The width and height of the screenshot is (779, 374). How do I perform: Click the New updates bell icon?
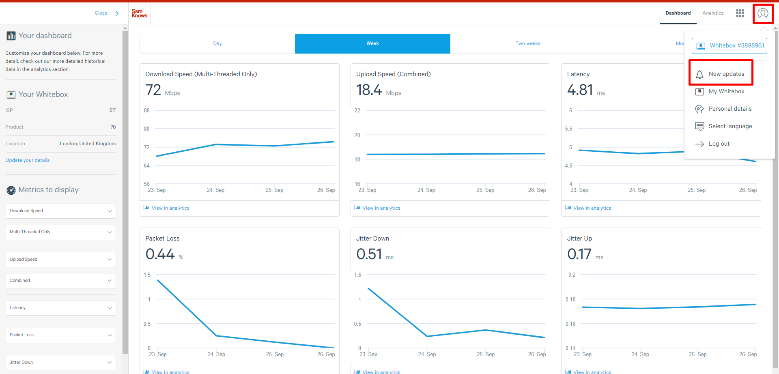click(x=699, y=74)
